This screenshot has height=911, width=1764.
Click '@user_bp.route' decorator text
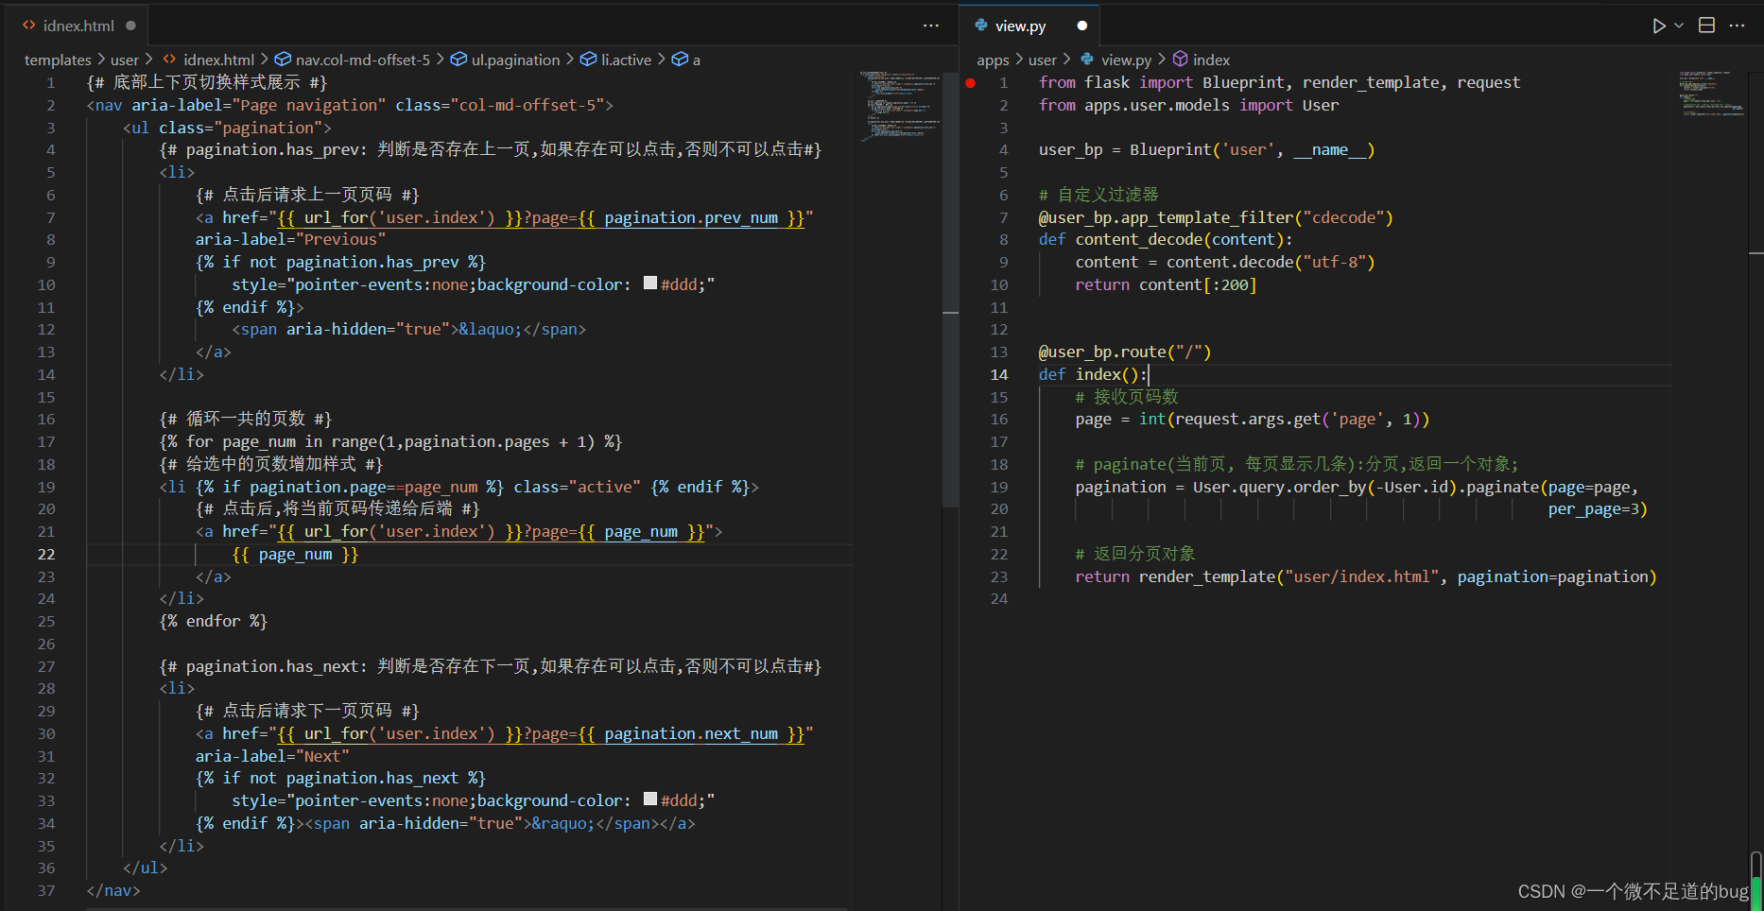point(1102,352)
